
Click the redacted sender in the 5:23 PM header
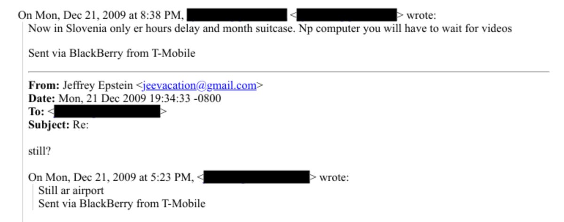pyautogui.click(x=257, y=178)
